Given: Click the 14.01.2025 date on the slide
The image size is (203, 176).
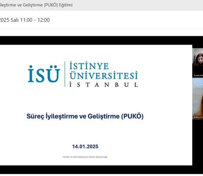Looking at the screenshot, I should click(85, 147).
